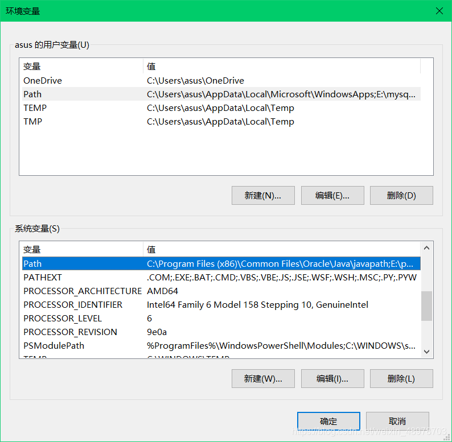Click 变量 column header in user variables
Screen dimensions: 452x442
click(x=83, y=66)
